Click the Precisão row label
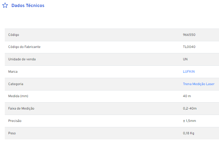 [x=15, y=121]
